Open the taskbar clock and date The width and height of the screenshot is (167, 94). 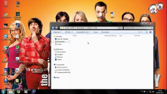tap(160, 92)
